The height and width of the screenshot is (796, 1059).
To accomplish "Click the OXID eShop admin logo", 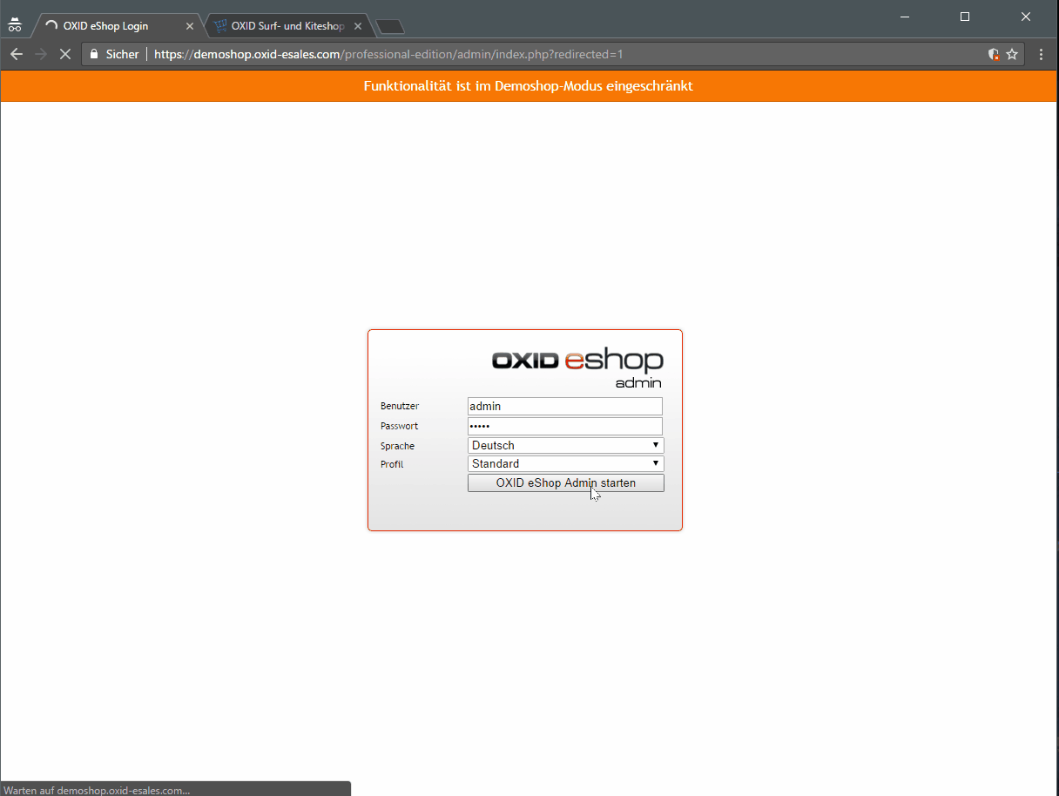I will coord(577,368).
